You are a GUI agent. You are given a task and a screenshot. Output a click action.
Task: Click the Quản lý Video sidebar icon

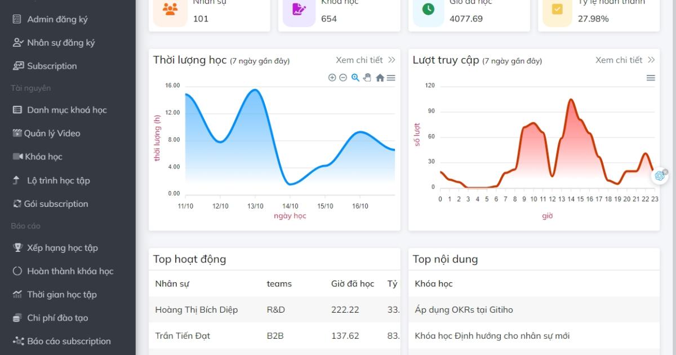click(17, 134)
